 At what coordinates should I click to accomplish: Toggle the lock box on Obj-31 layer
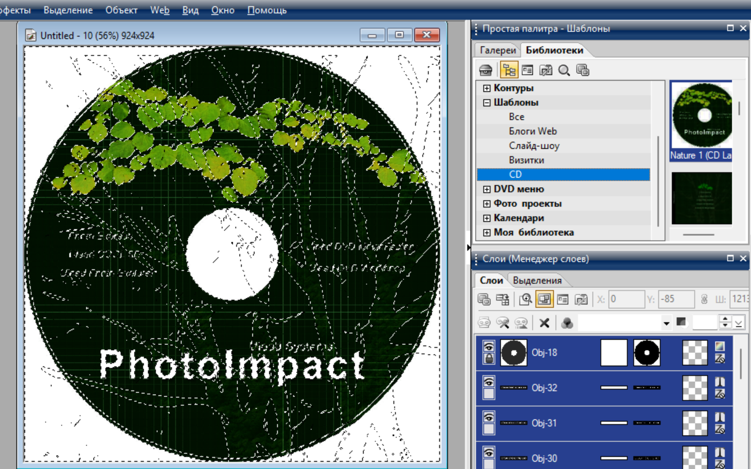click(489, 429)
